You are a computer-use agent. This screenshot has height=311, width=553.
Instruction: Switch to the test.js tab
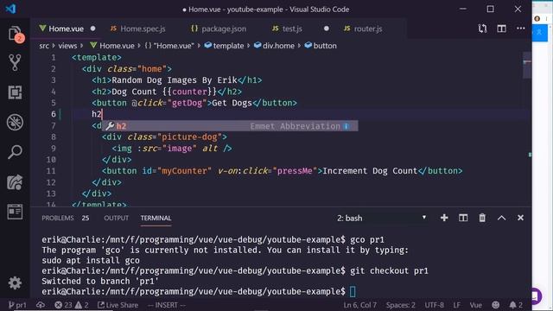coord(292,29)
